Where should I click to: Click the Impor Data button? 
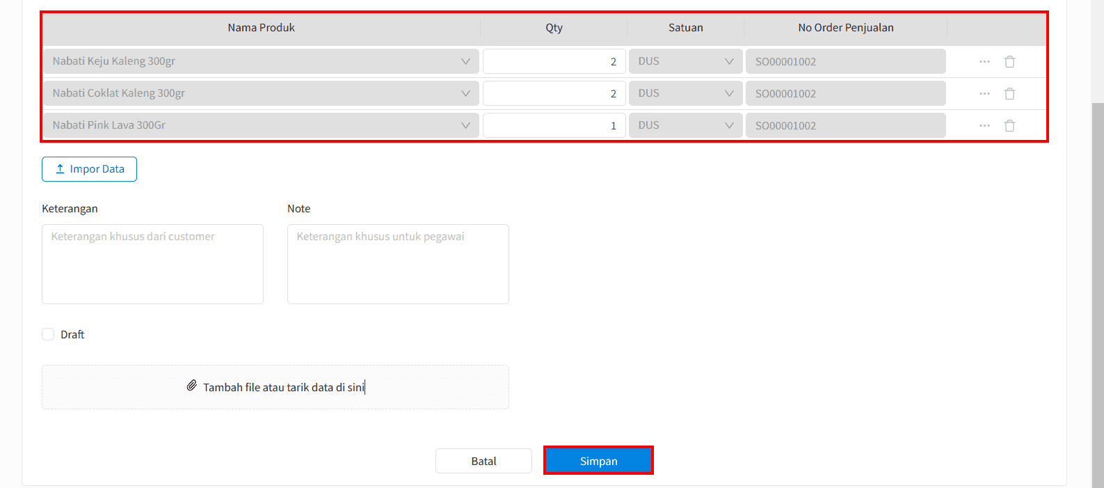pos(89,169)
